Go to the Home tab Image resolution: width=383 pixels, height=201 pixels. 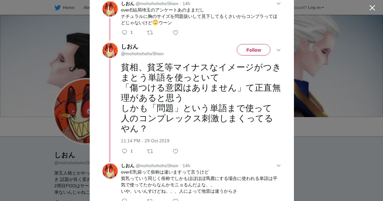[68, 8]
